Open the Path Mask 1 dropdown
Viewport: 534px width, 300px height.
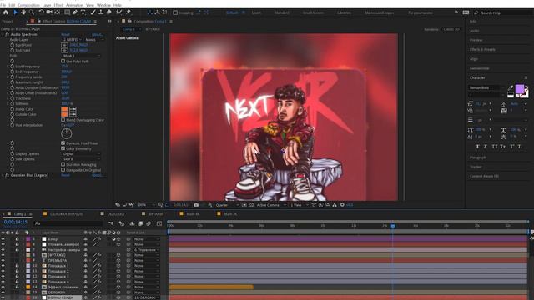tap(82, 56)
